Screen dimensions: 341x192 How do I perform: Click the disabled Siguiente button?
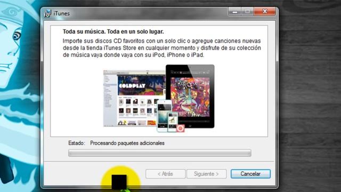[x=206, y=174]
